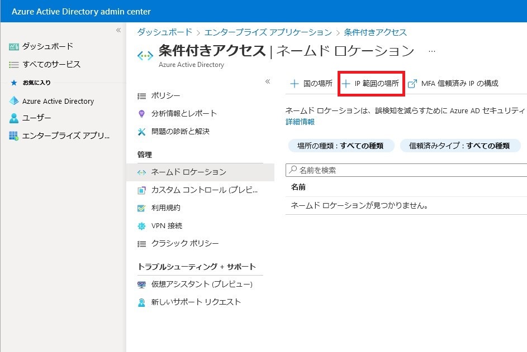Click the Named Locations menu icon
527x352 pixels.
click(141, 172)
